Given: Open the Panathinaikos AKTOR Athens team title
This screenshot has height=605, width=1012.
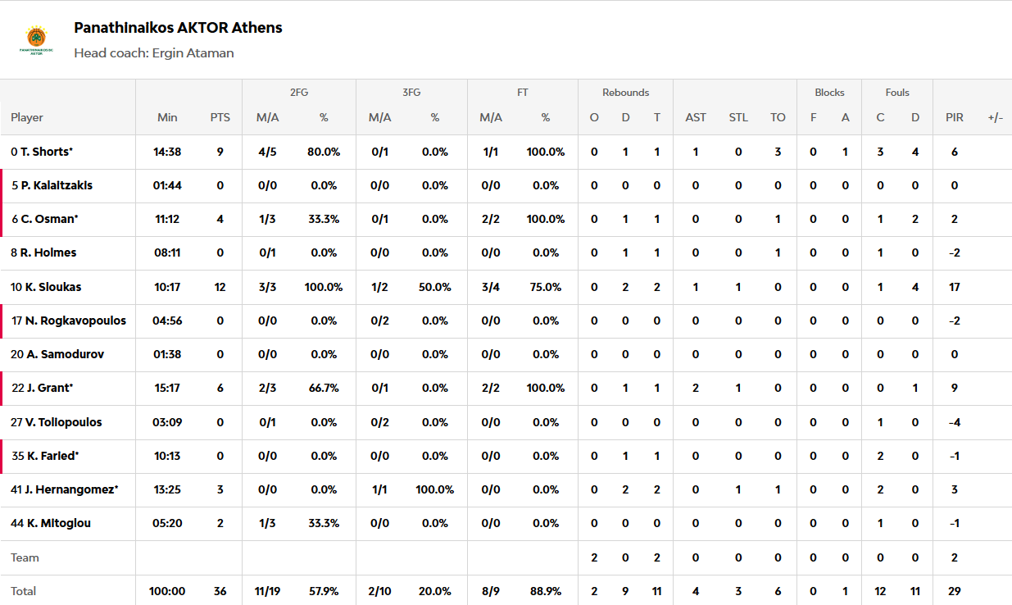Looking at the screenshot, I should point(178,28).
